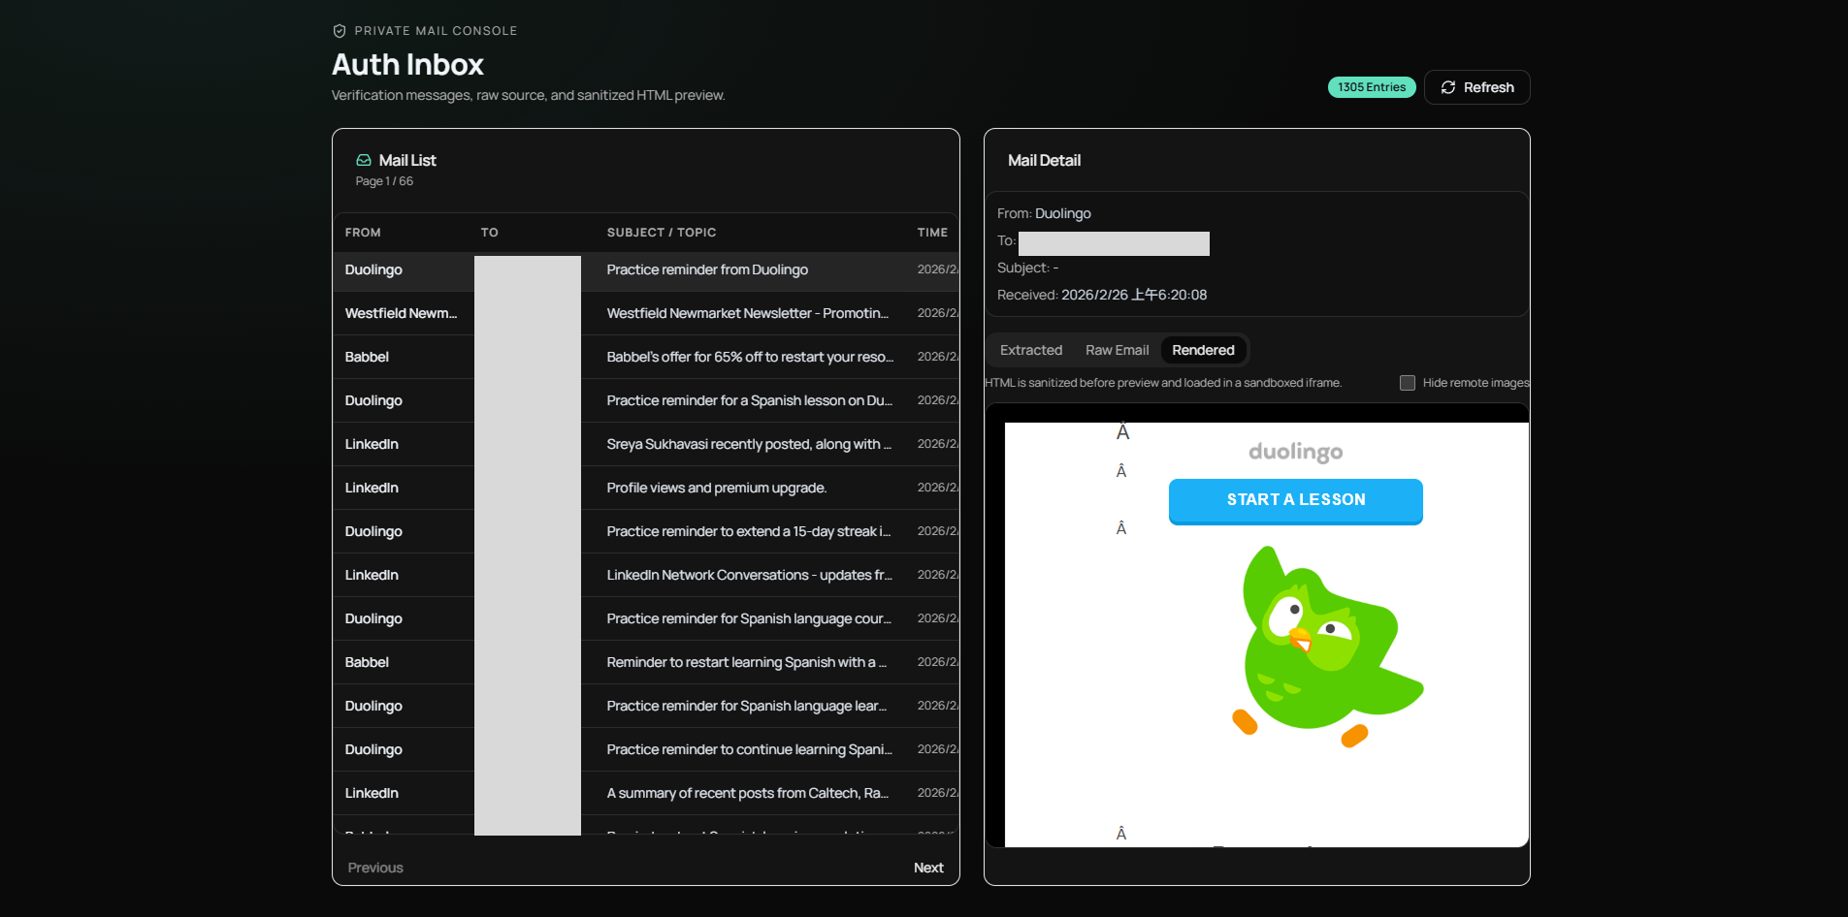
Task: Click the refresh arrows icon
Action: (1448, 87)
